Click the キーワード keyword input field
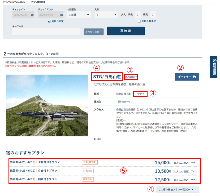Screen dimensions: 220x196 coord(46,32)
